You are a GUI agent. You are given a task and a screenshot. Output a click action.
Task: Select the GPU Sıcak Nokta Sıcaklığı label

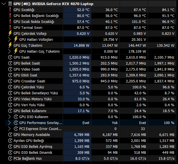(x=34, y=22)
